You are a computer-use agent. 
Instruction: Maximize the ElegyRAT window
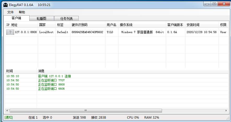[x=214, y=4]
